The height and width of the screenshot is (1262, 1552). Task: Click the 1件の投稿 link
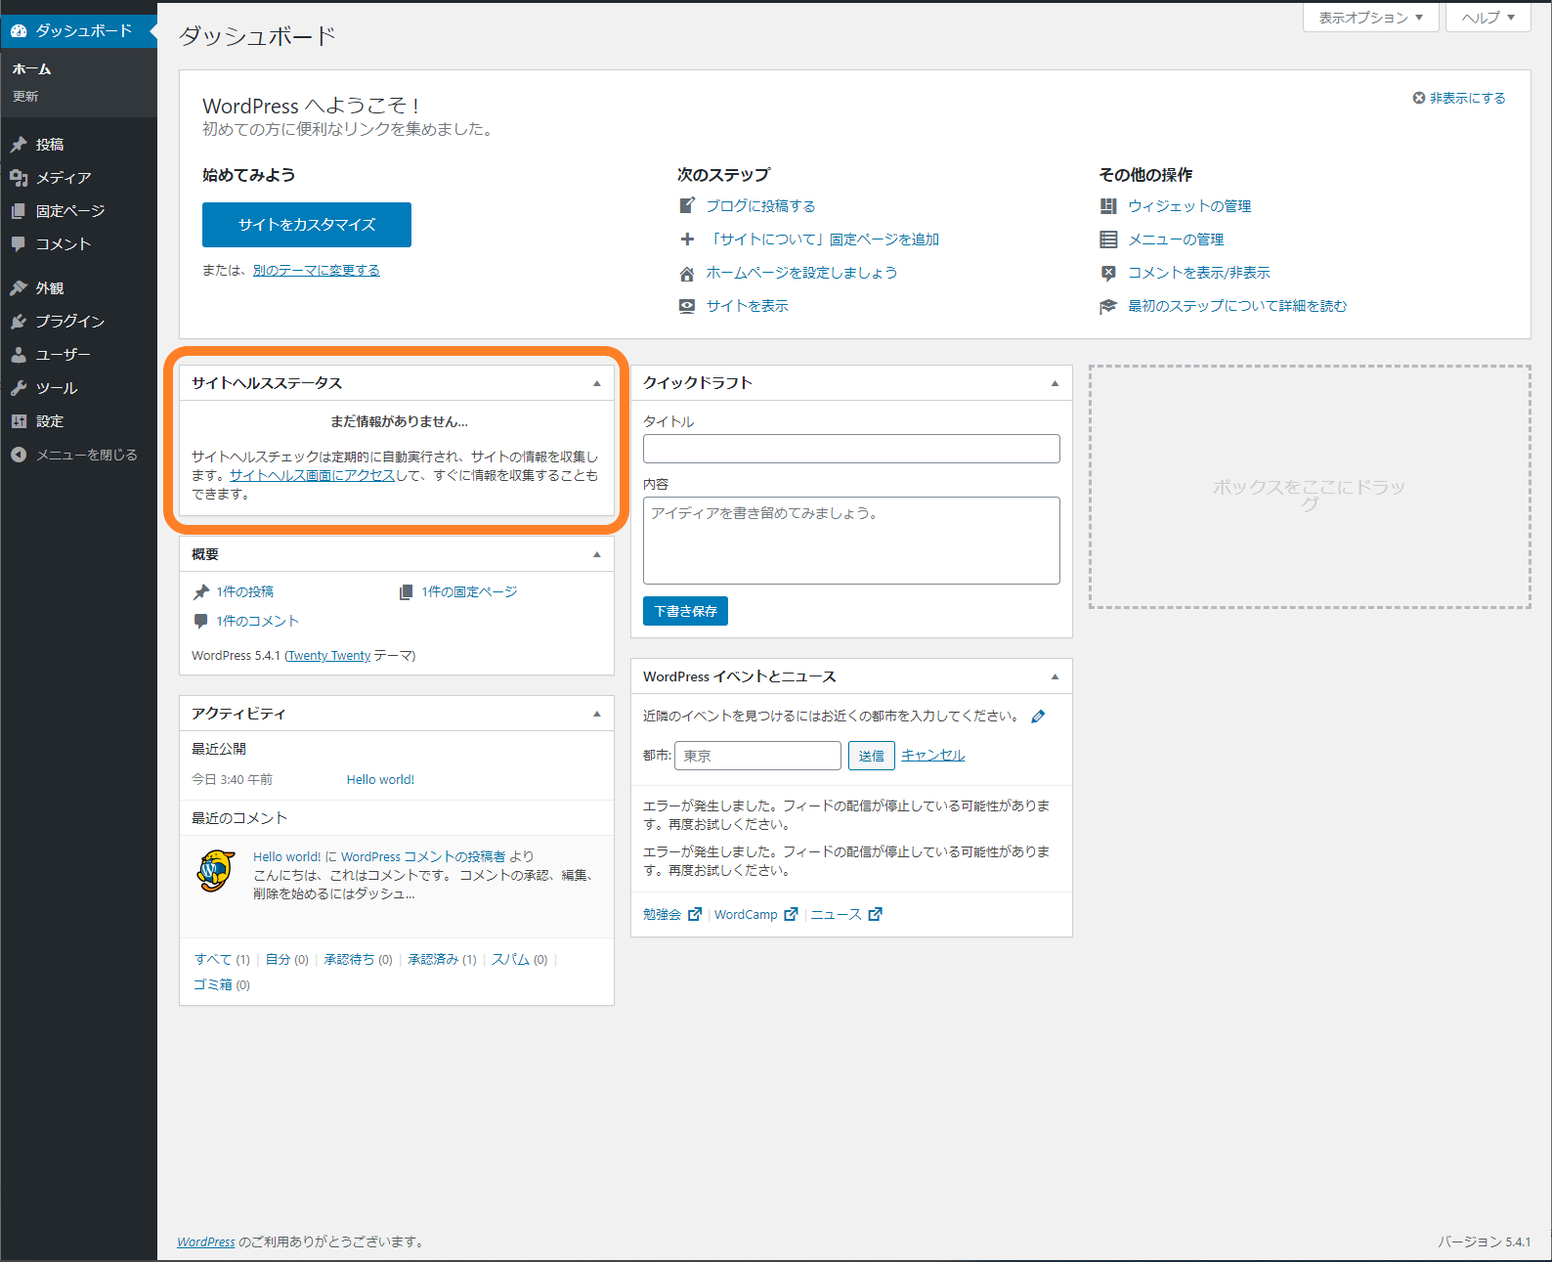[x=244, y=592]
